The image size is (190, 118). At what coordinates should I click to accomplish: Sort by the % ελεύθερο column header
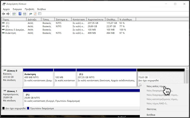[127, 19]
